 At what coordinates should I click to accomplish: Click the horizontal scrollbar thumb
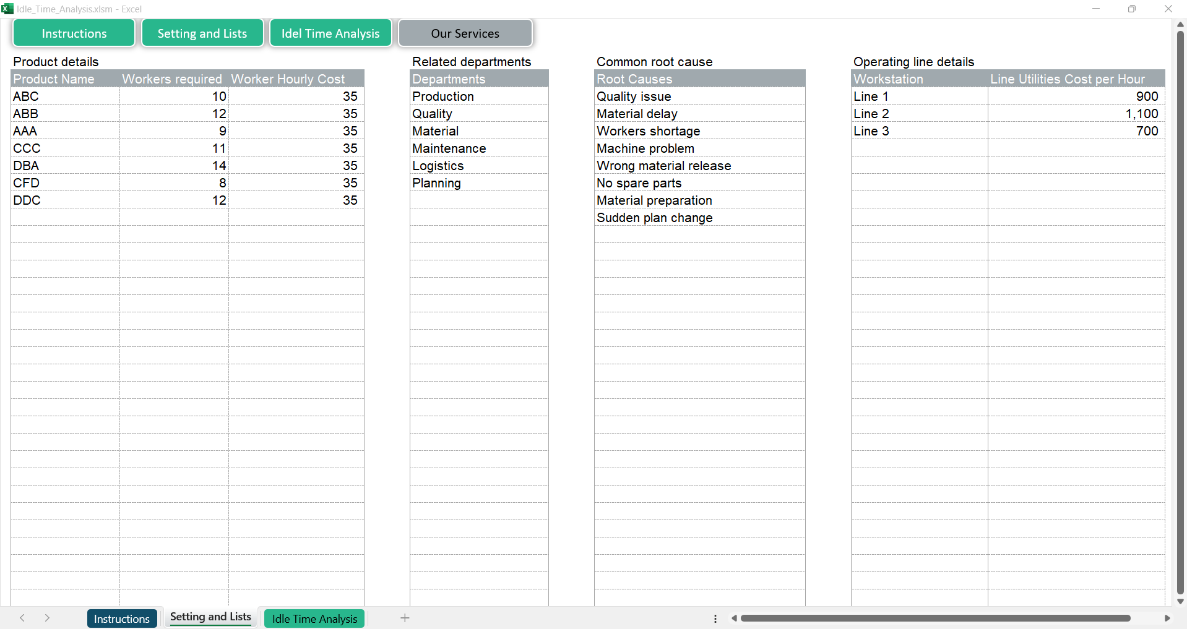pyautogui.click(x=934, y=618)
